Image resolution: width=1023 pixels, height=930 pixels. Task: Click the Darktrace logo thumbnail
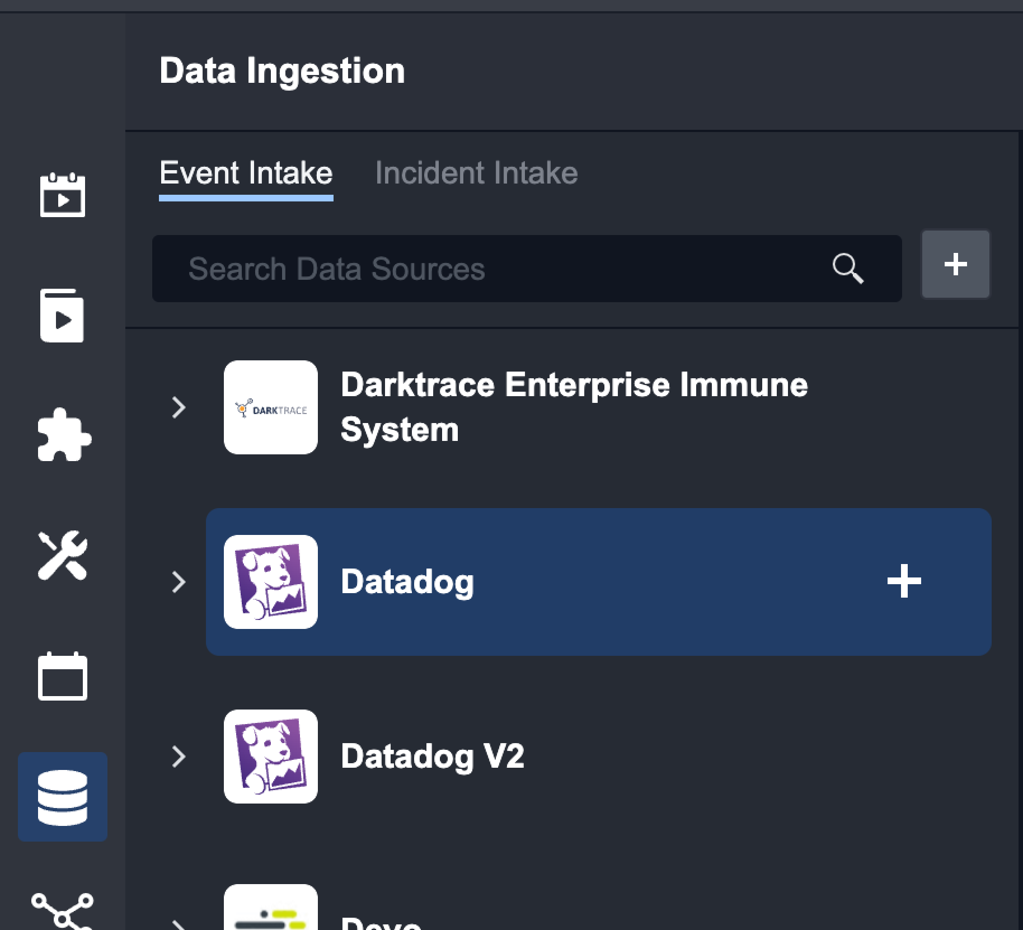pyautogui.click(x=271, y=407)
